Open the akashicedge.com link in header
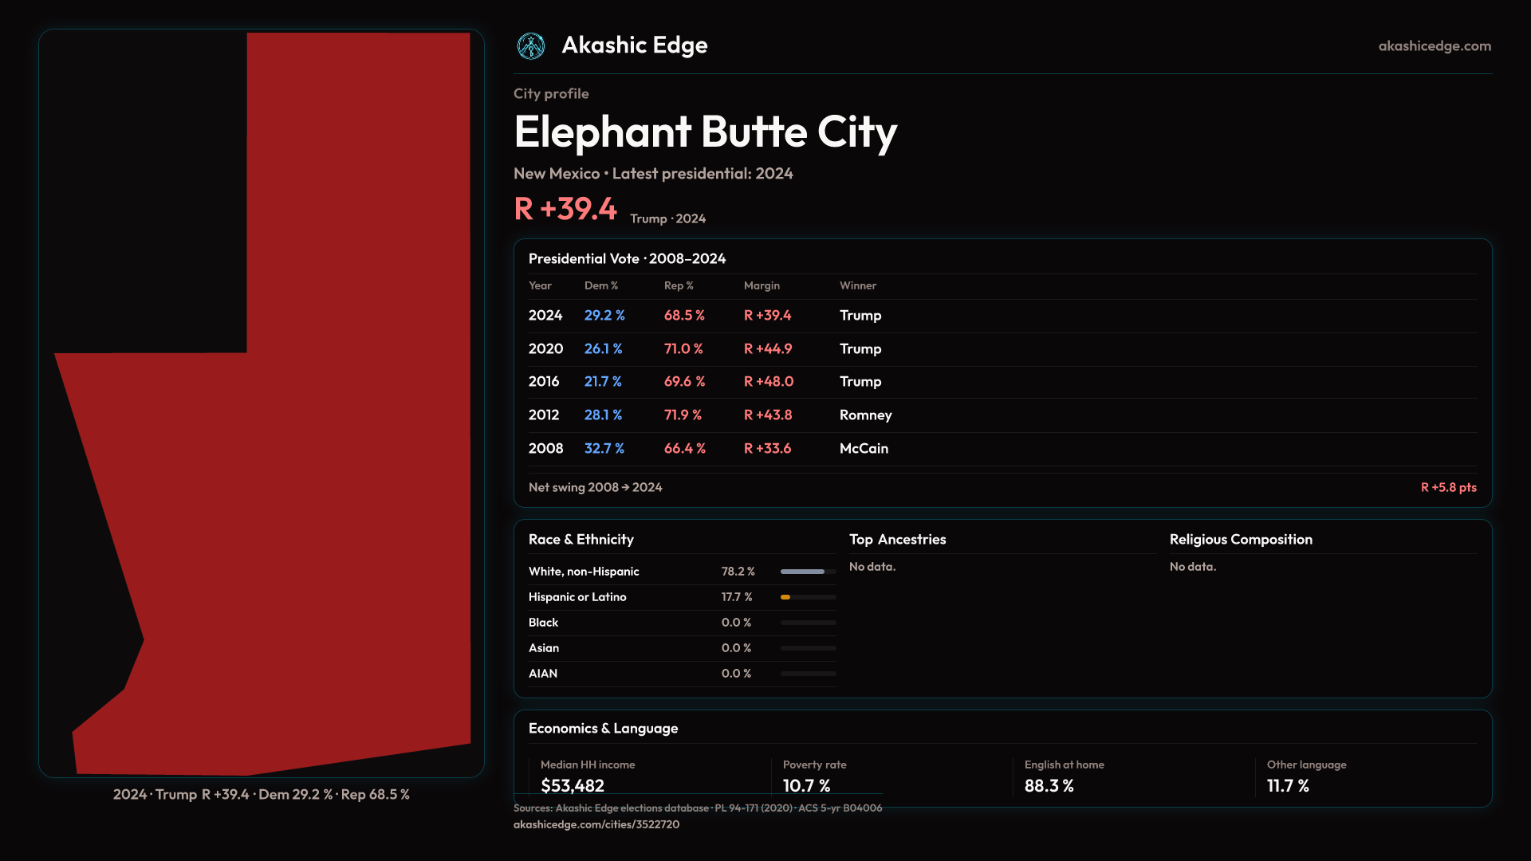This screenshot has height=861, width=1531. tap(1434, 46)
